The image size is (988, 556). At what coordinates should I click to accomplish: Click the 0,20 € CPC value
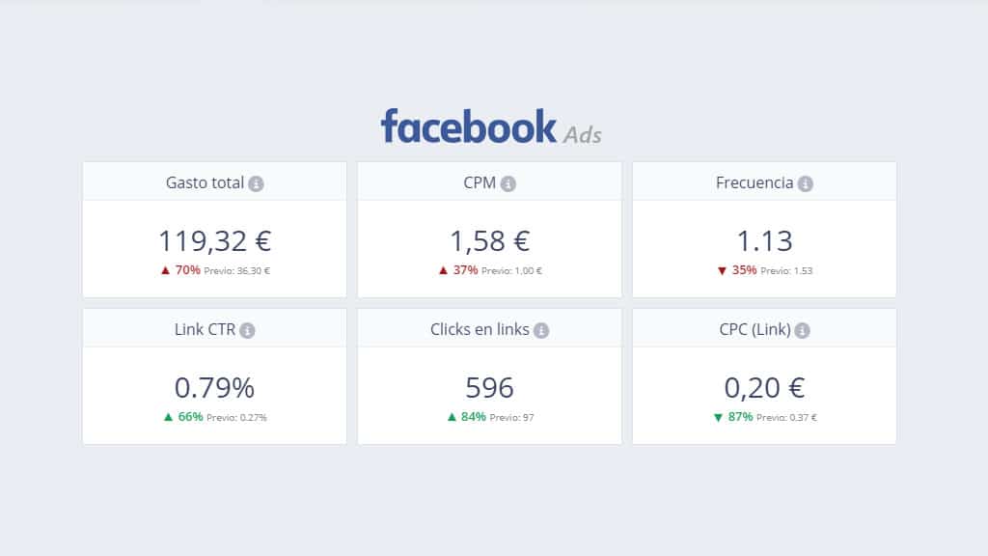[764, 388]
